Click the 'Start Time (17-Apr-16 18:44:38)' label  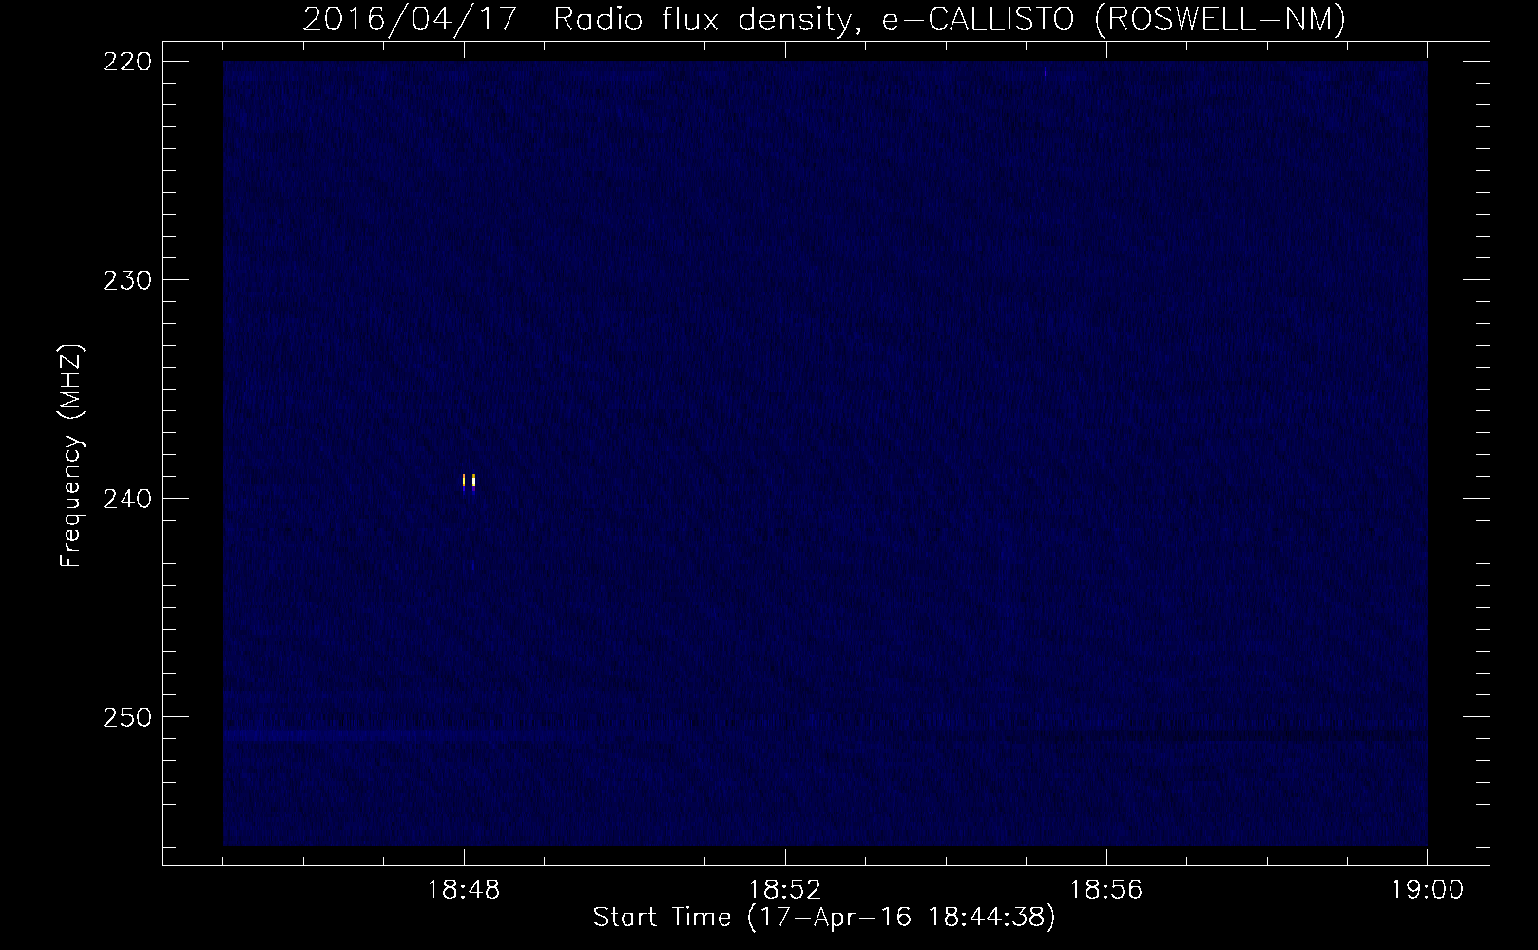pyautogui.click(x=824, y=918)
